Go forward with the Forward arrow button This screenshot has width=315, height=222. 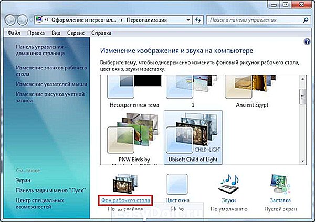tap(22, 20)
